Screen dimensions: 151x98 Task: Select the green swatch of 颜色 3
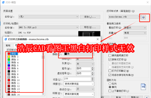click(9, 59)
